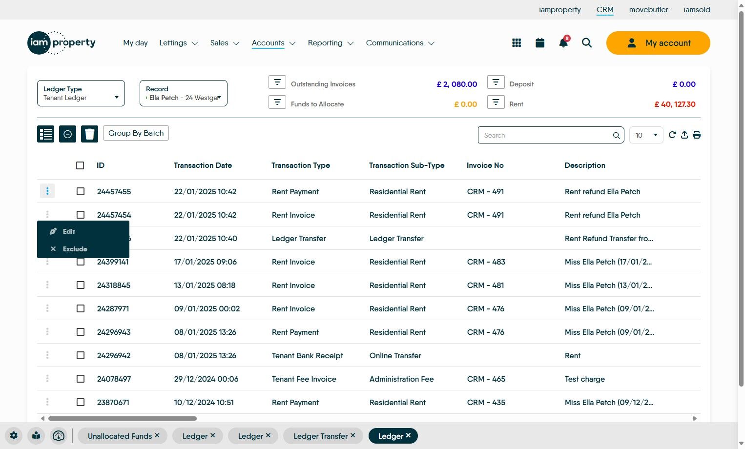Click the Funds to Allocate filter icon

pos(277,102)
